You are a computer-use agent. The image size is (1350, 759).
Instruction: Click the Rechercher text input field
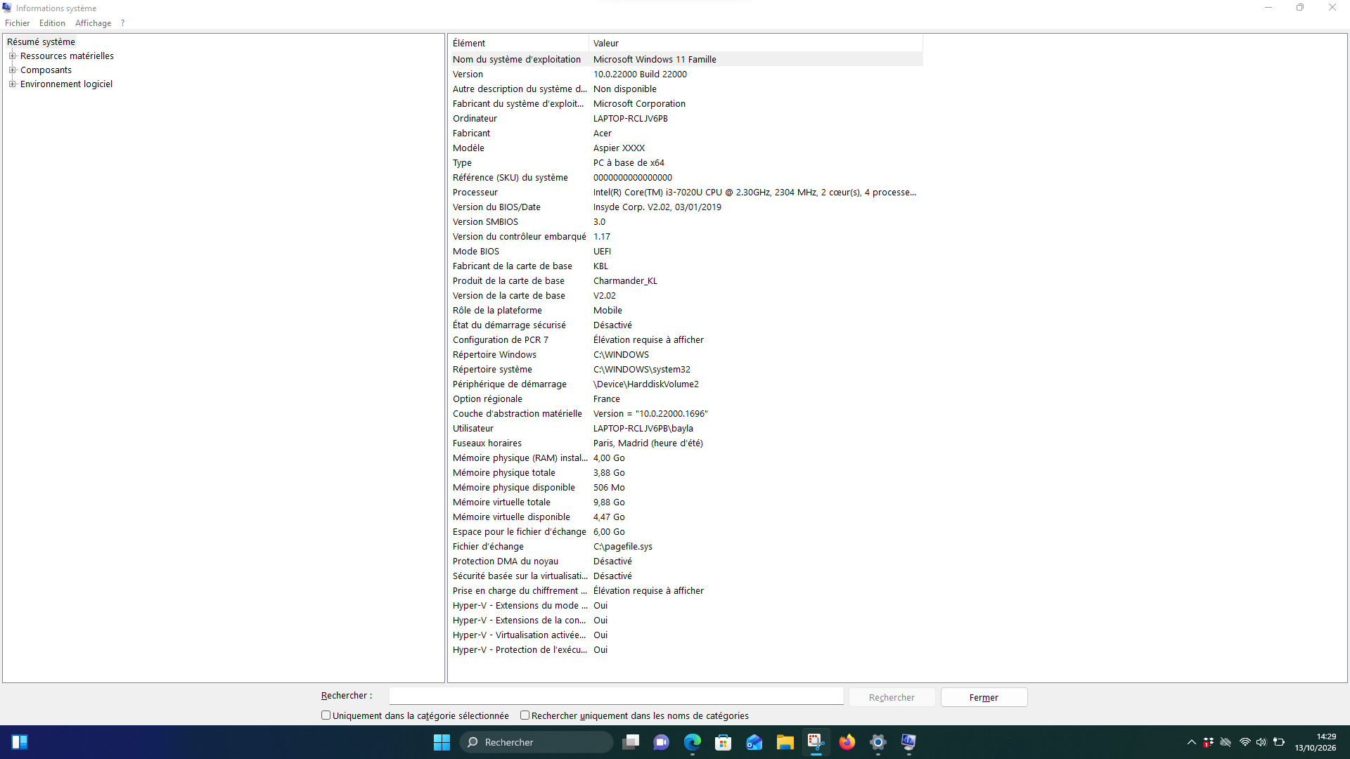[x=617, y=696]
